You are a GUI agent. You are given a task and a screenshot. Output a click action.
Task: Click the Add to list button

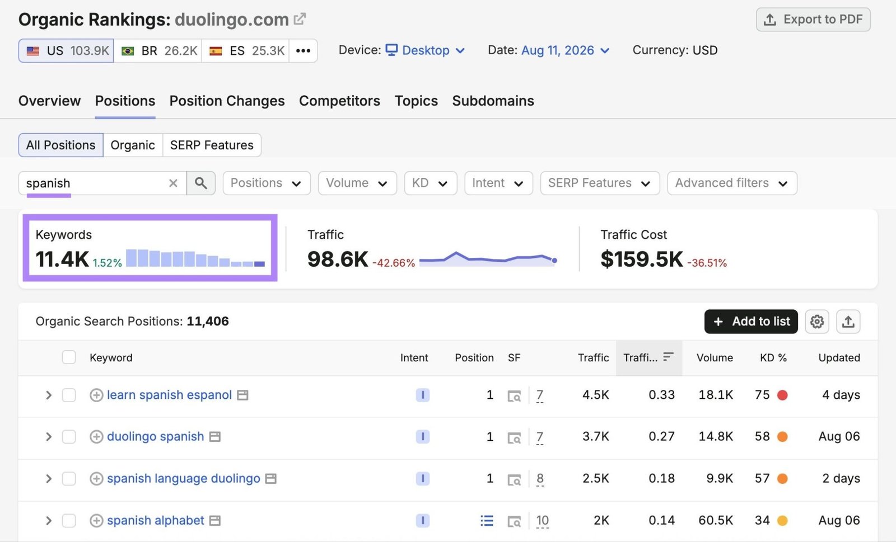(751, 322)
